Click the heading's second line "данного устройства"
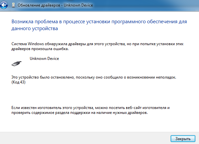Image resolution: width=199 pixels, height=144 pixels. 34,29
